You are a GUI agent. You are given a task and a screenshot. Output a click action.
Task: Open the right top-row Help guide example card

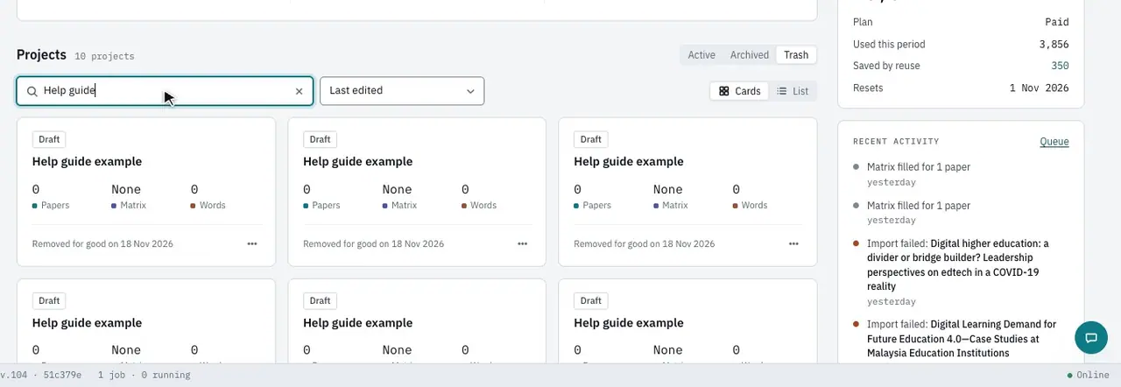(x=687, y=192)
